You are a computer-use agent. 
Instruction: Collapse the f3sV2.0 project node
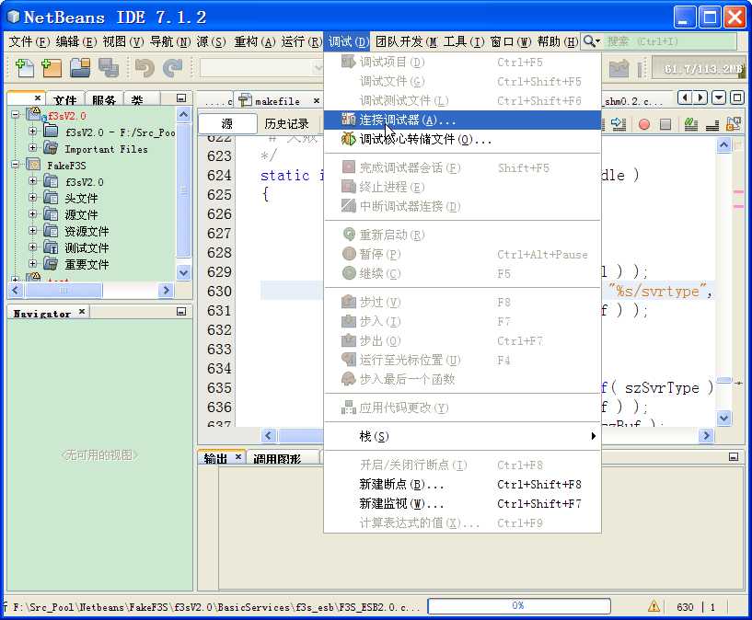coord(15,114)
